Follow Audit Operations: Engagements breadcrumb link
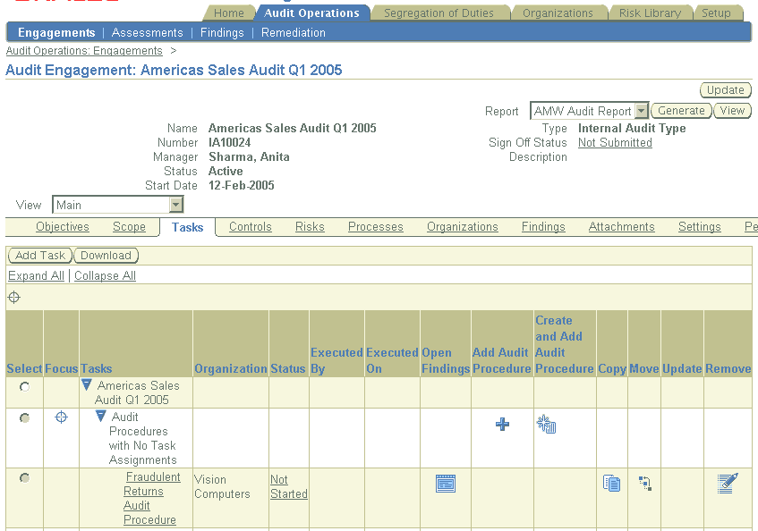 click(84, 51)
